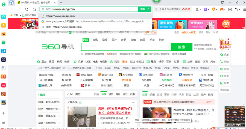Viewport: 246px width, 129px height.
Task: Open the 收藏 favorites dropdown arrow
Action: 20,15
